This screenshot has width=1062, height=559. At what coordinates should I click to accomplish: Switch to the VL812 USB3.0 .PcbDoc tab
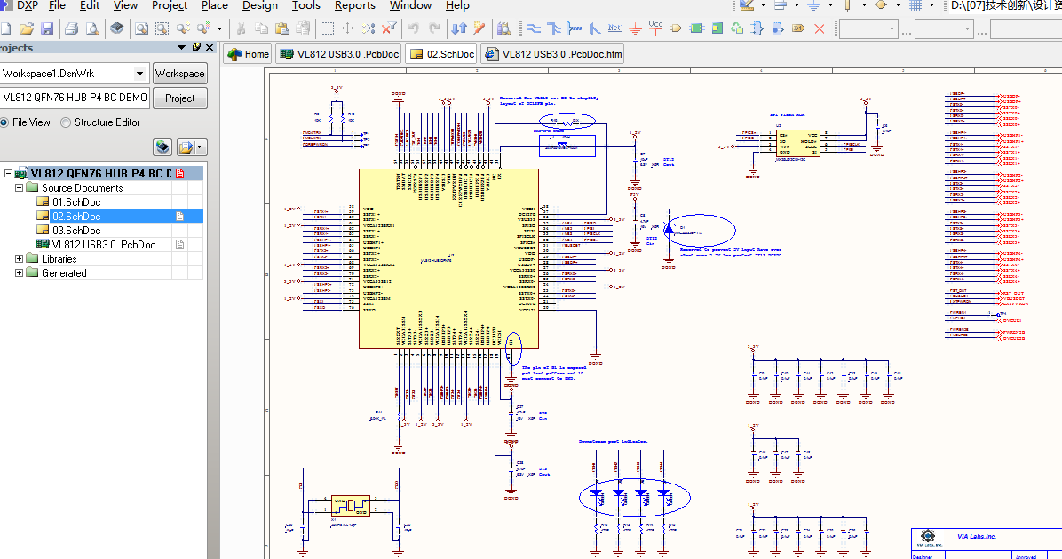click(338, 54)
